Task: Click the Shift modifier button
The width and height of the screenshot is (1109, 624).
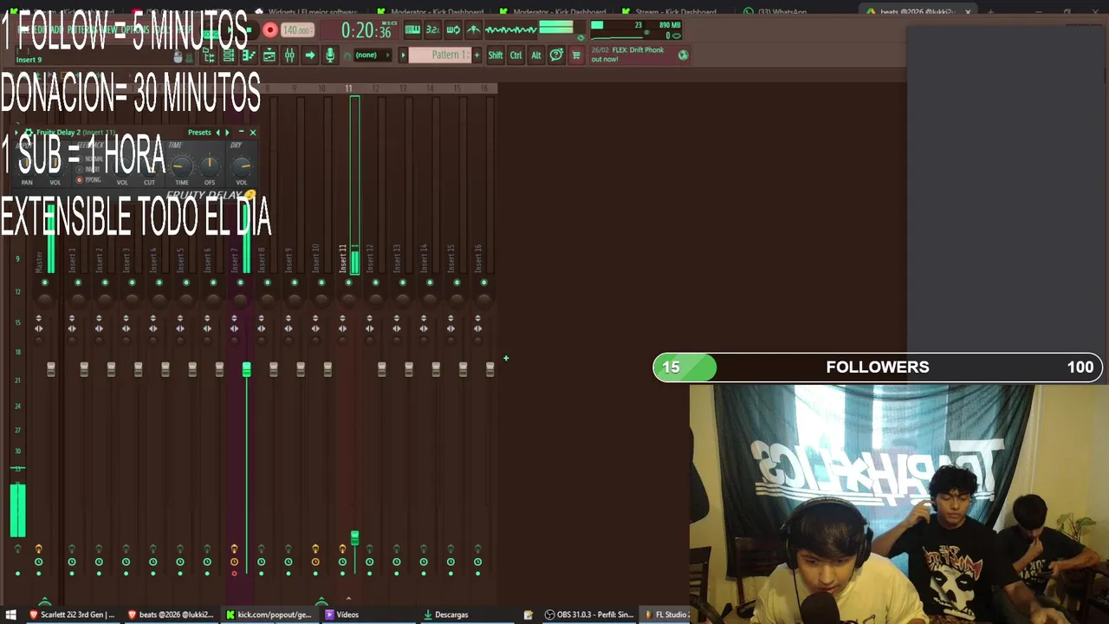Action: click(x=495, y=55)
